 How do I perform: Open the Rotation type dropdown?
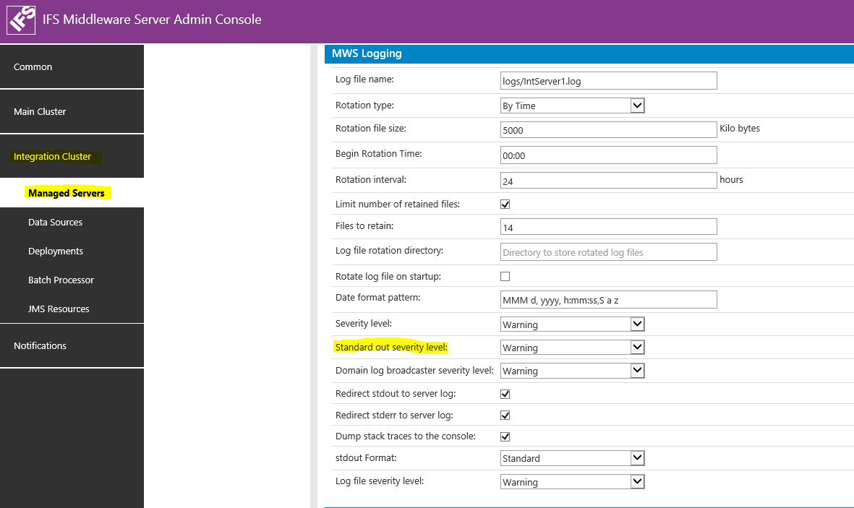click(573, 105)
